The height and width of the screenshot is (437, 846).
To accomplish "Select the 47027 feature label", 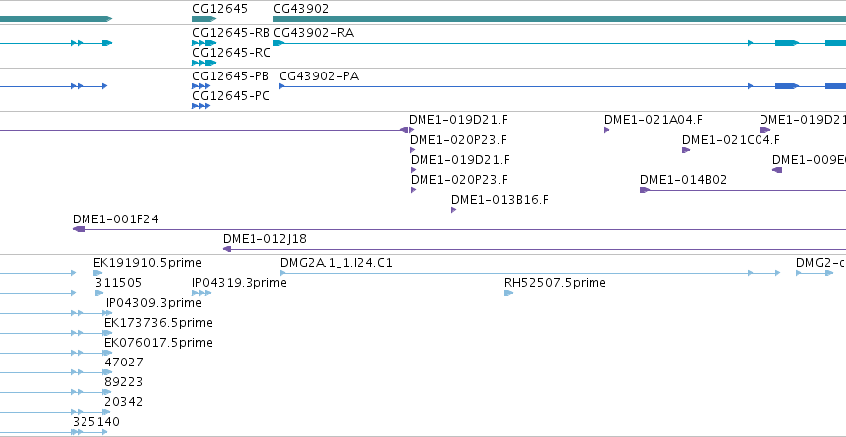I will [124, 363].
